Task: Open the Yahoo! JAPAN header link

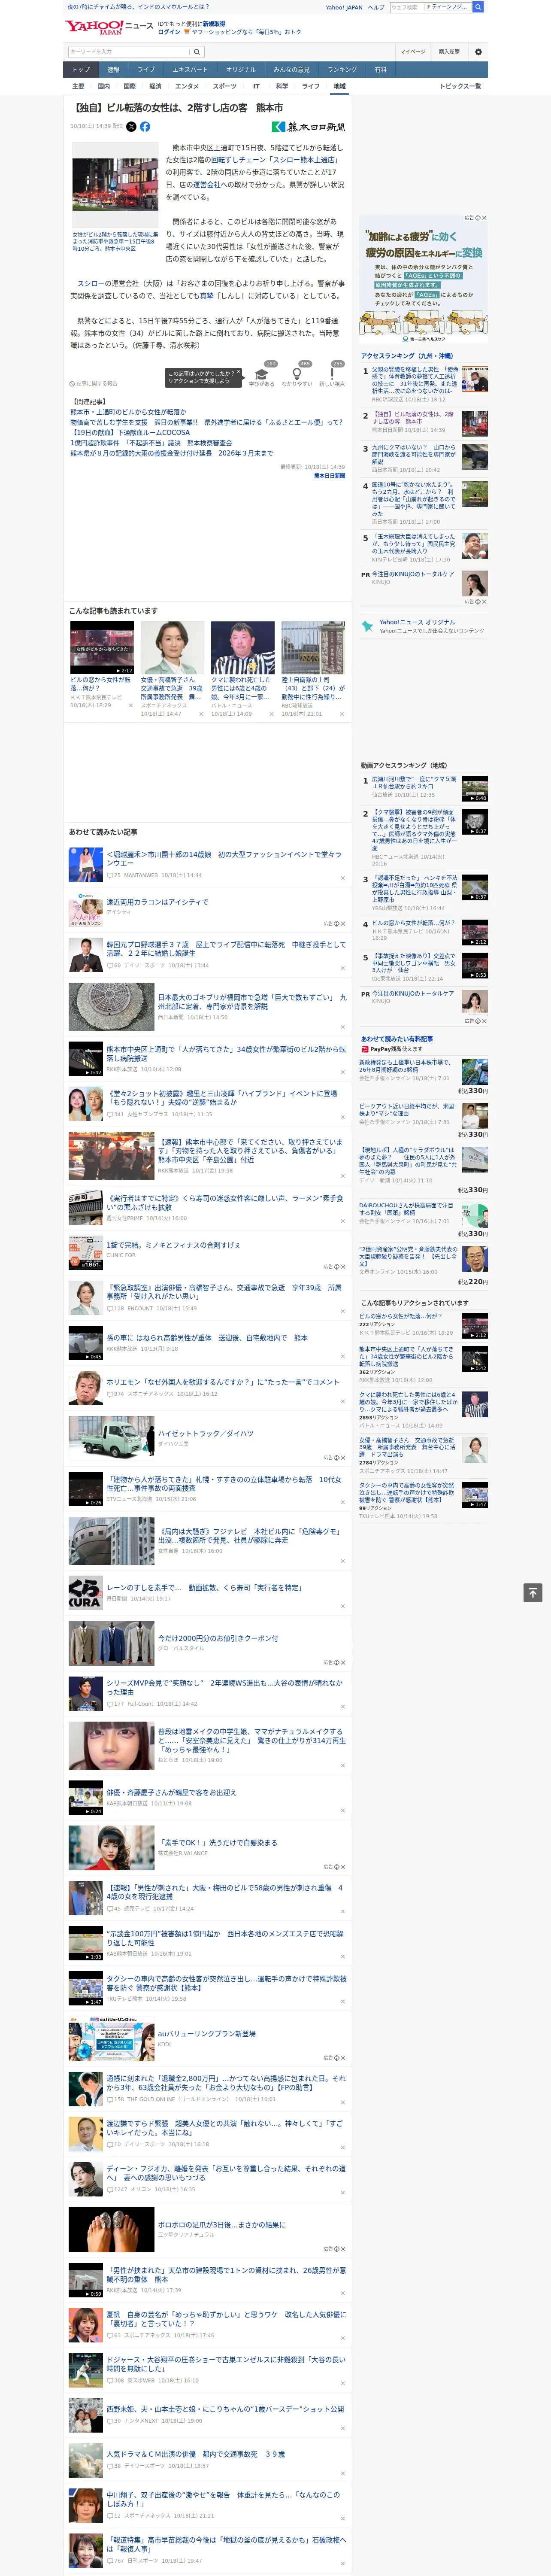Action: (344, 7)
